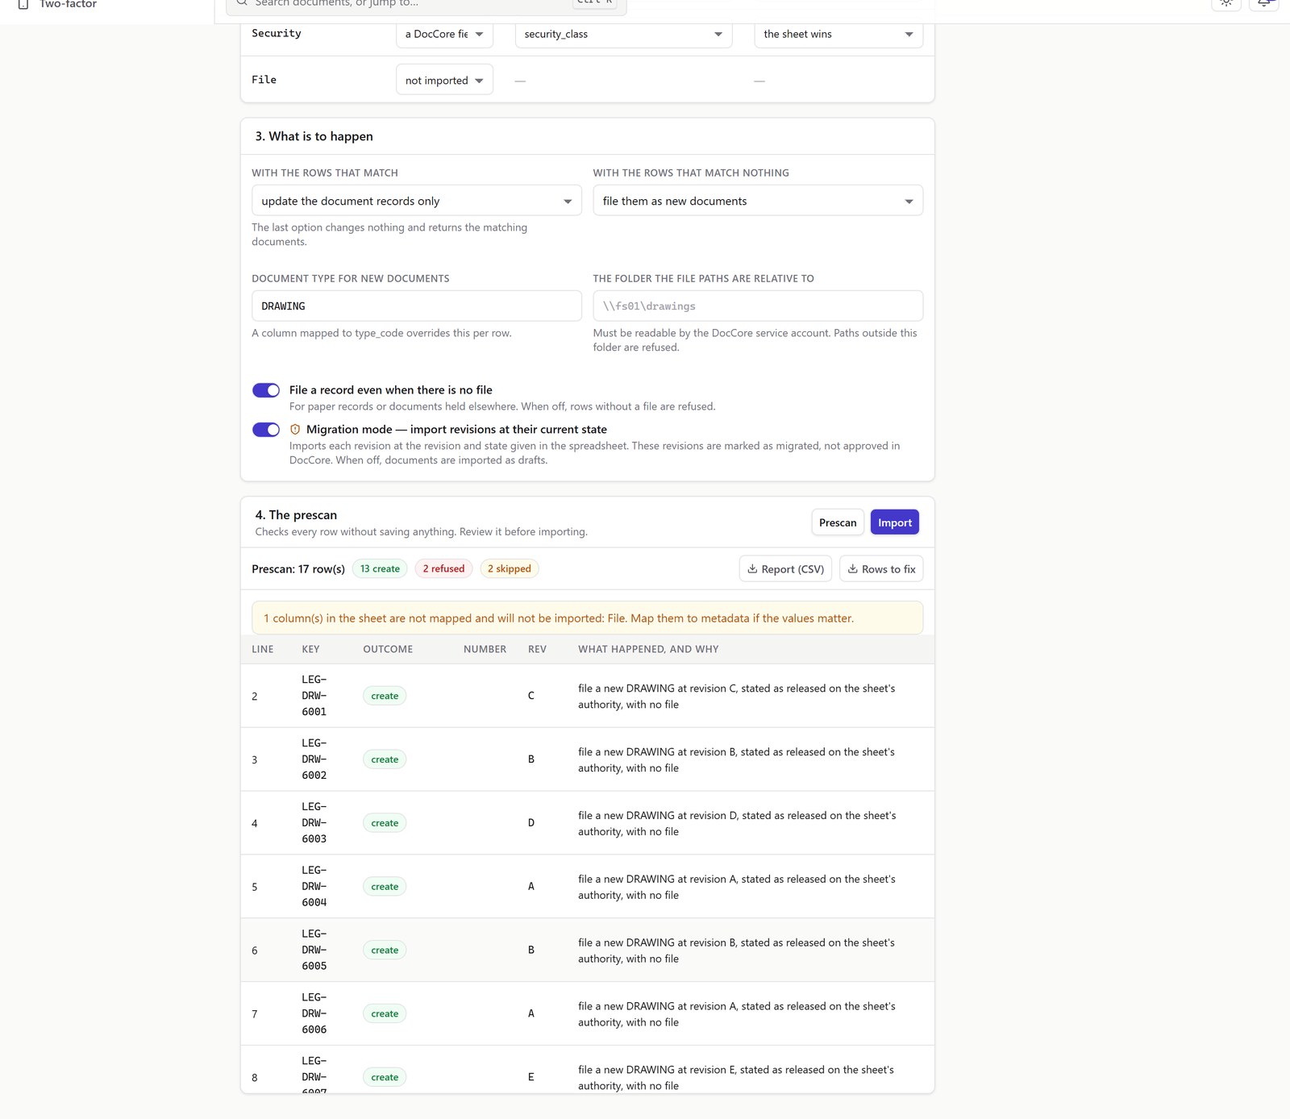Download the Rows to fix file
This screenshot has width=1290, height=1119.
[x=881, y=569]
